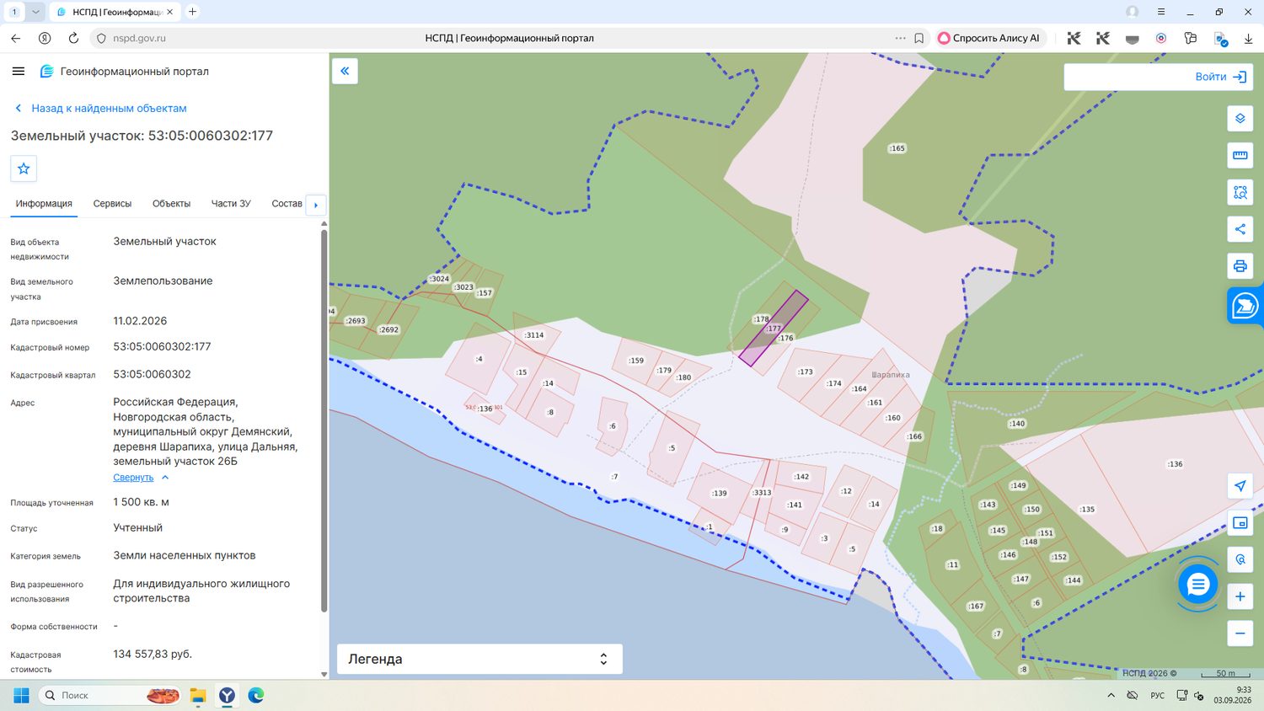The image size is (1264, 711).
Task: Activate the area selection search tool
Action: coord(1240,193)
